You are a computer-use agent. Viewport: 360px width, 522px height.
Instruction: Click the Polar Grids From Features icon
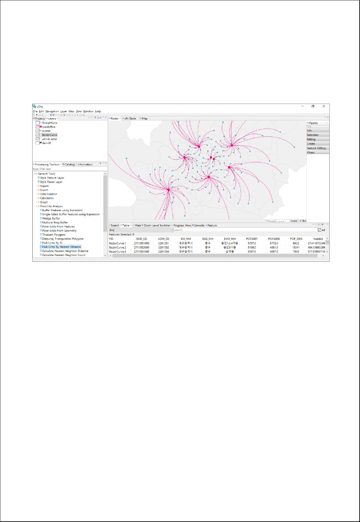tap(41, 227)
